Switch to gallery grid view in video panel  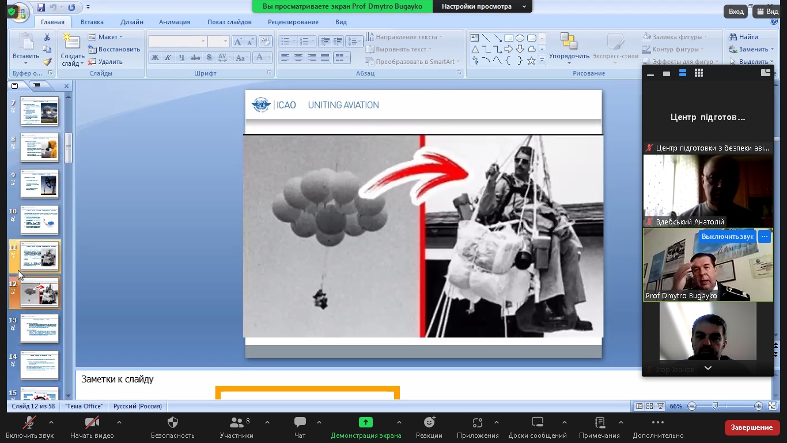pos(699,73)
